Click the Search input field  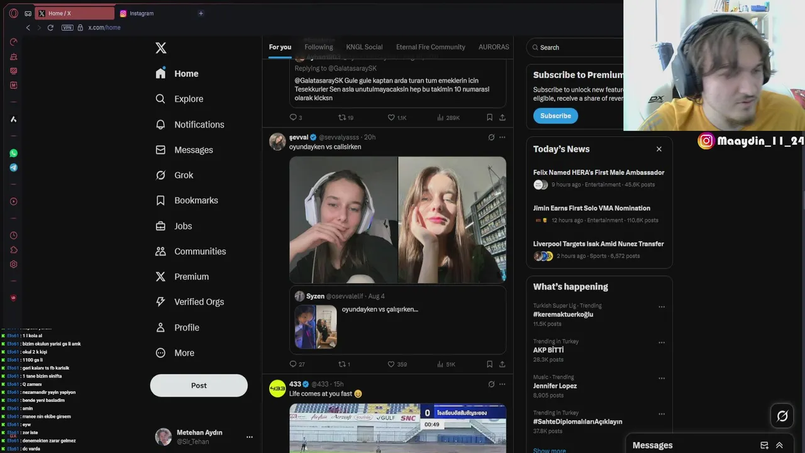(575, 47)
